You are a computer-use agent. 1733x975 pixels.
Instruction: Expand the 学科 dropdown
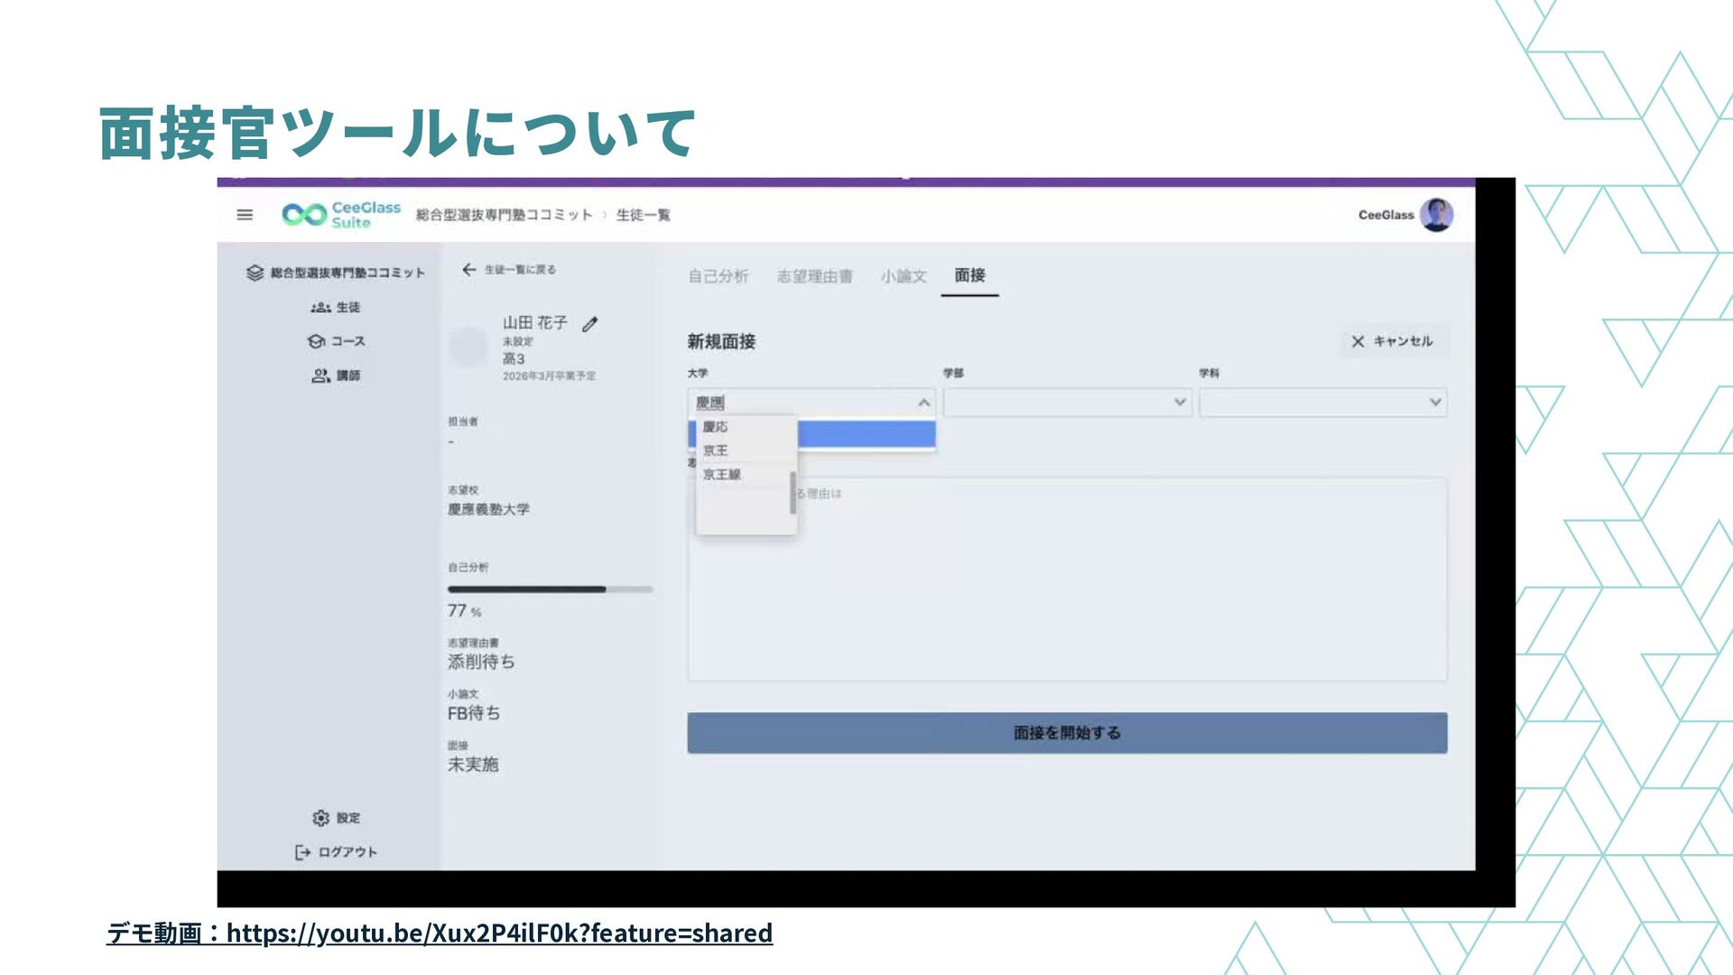coord(1434,403)
